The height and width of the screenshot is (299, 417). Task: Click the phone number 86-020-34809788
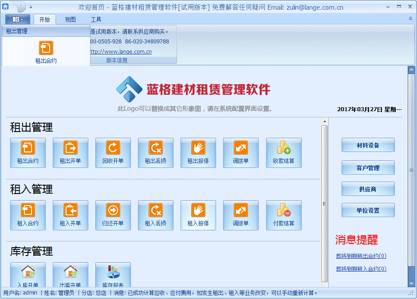(x=147, y=42)
